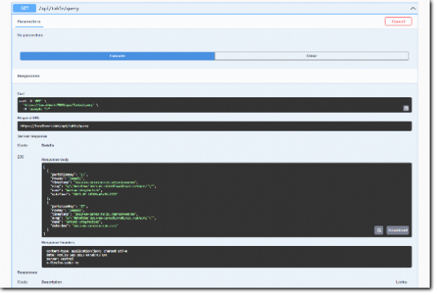Click the Clear button
437x295 pixels.
[313, 56]
